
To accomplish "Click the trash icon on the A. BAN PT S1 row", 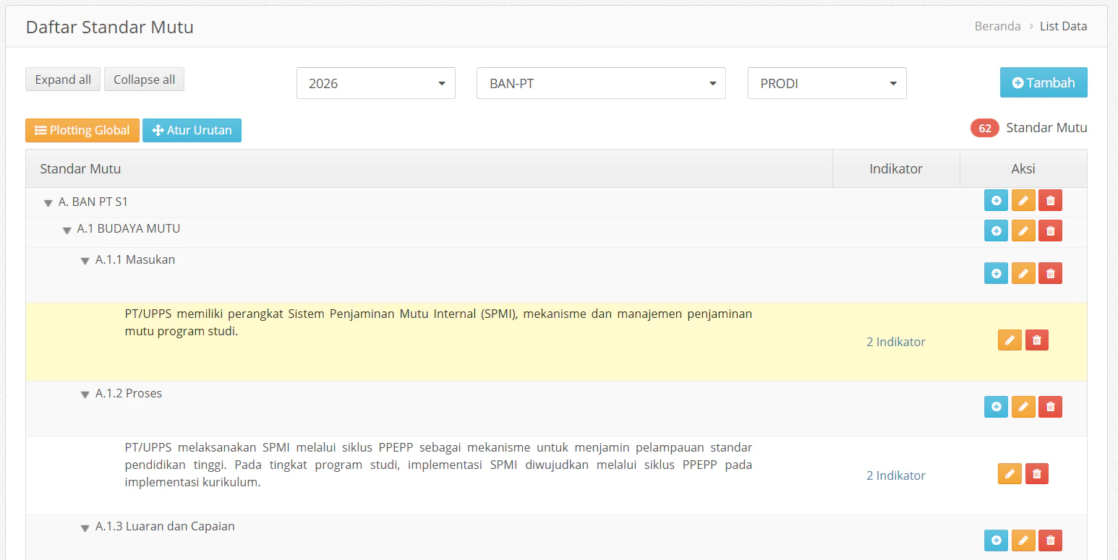I will point(1050,200).
